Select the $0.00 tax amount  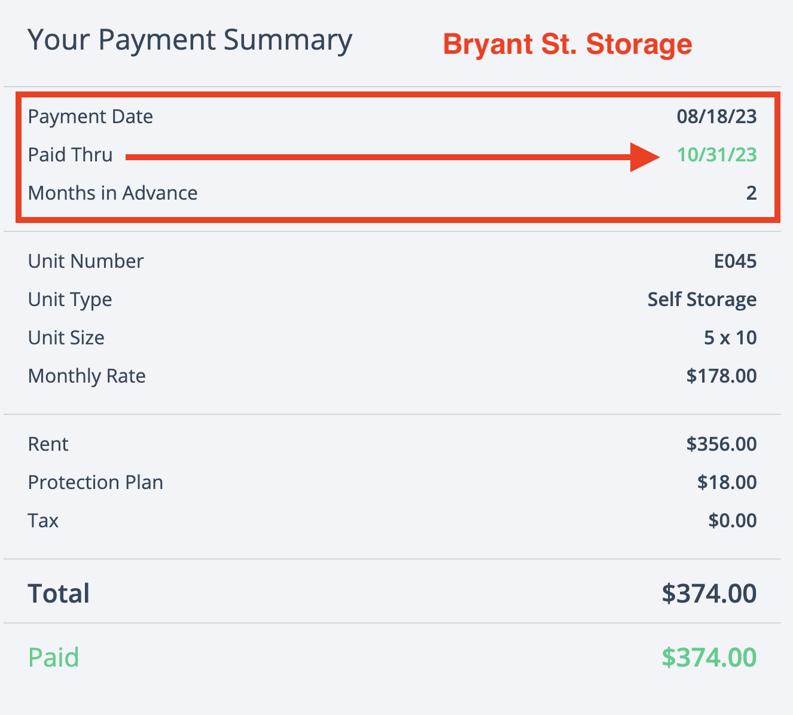pyautogui.click(x=732, y=521)
